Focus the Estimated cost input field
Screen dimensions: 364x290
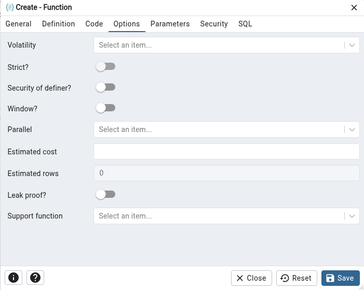(x=226, y=152)
